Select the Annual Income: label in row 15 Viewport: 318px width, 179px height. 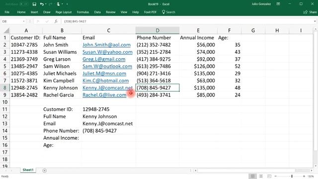point(62,138)
